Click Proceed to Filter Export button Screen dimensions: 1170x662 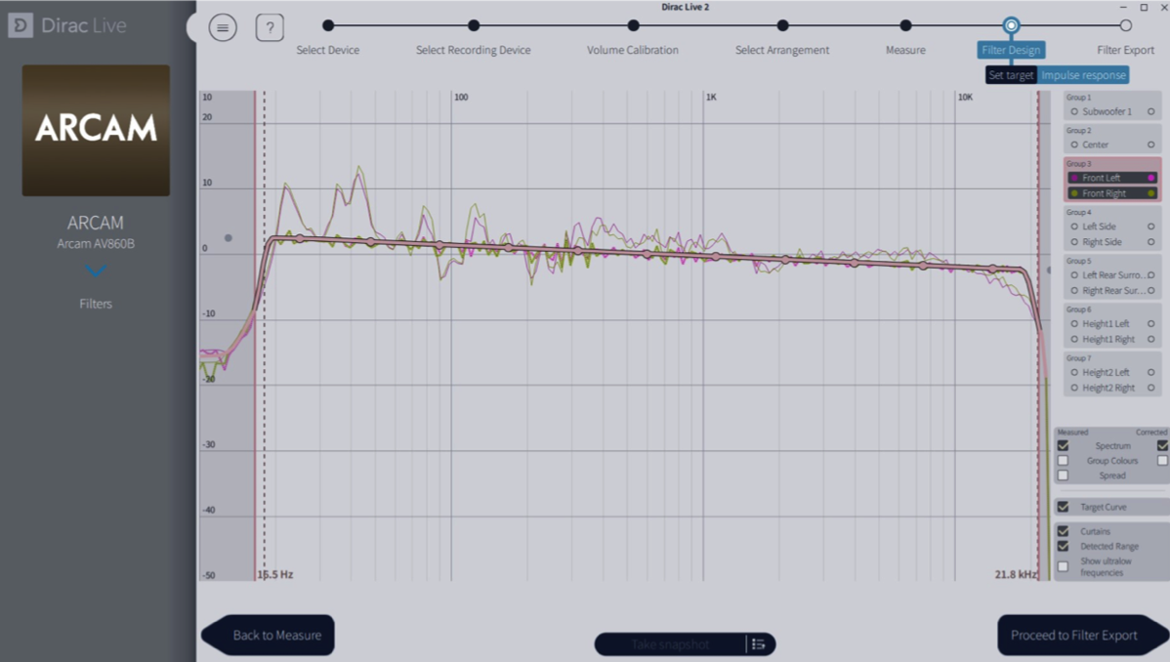point(1073,636)
